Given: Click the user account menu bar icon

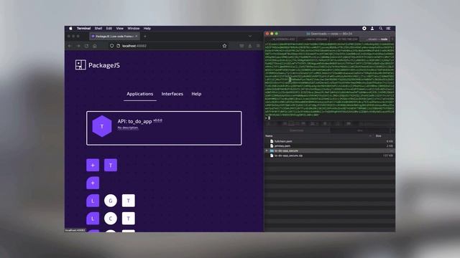Looking at the screenshot, I should tap(372, 29).
